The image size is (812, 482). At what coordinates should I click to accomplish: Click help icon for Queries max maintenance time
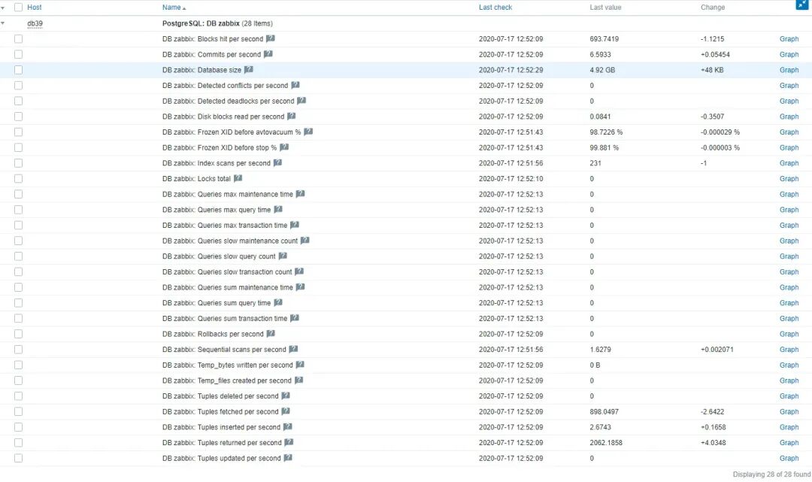click(300, 194)
